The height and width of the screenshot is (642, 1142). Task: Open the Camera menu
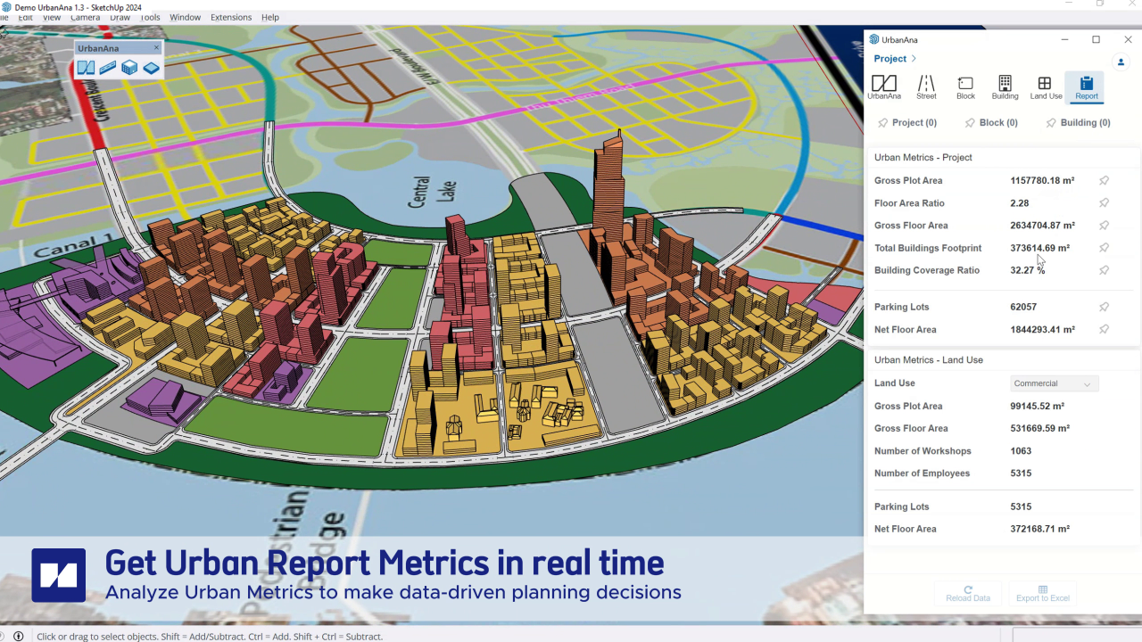click(x=85, y=17)
